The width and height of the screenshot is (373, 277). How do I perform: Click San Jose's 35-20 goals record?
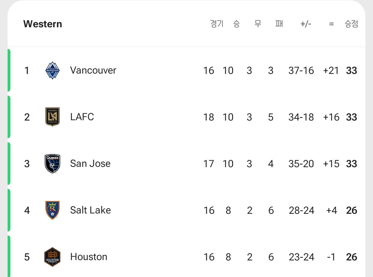tap(301, 164)
